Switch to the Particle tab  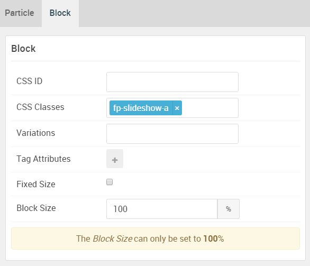(20, 13)
